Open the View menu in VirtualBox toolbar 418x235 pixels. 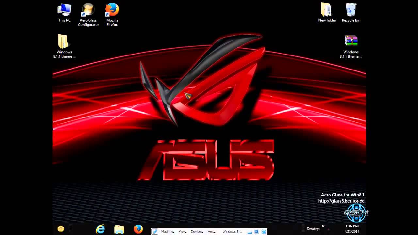[x=183, y=232]
